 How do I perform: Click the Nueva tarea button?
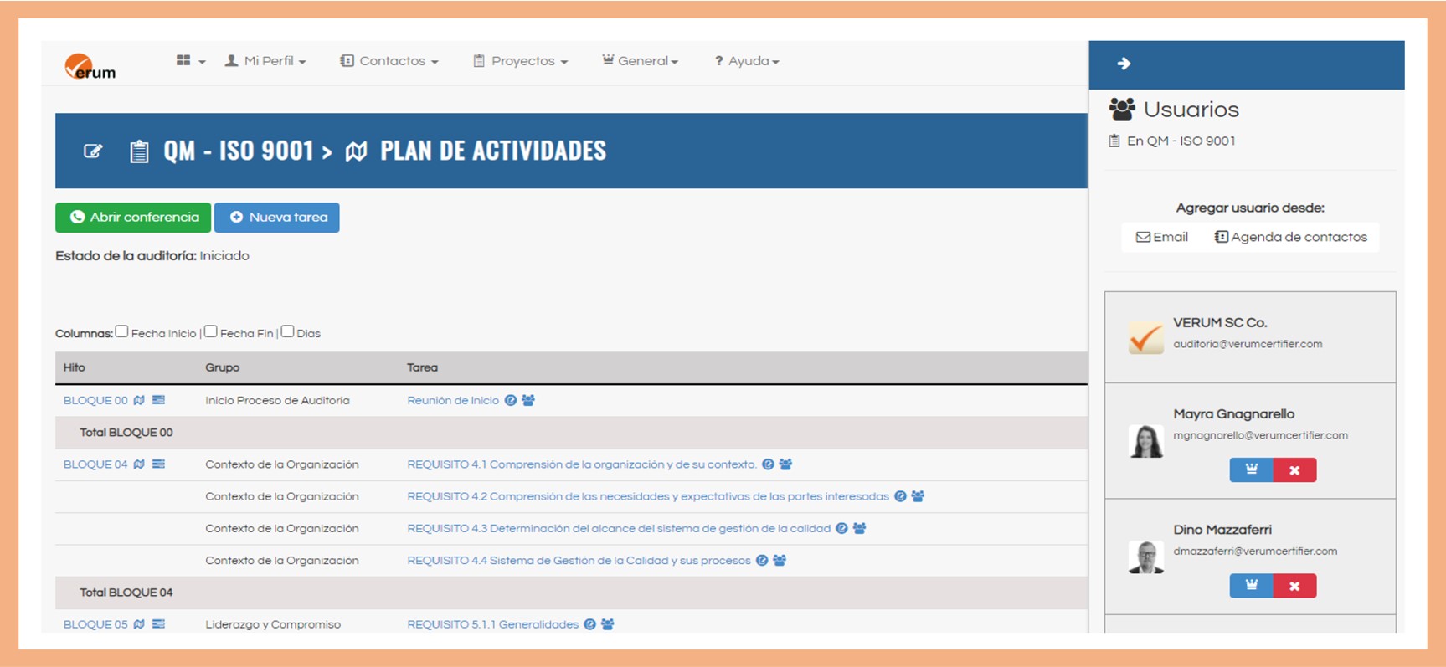277,218
